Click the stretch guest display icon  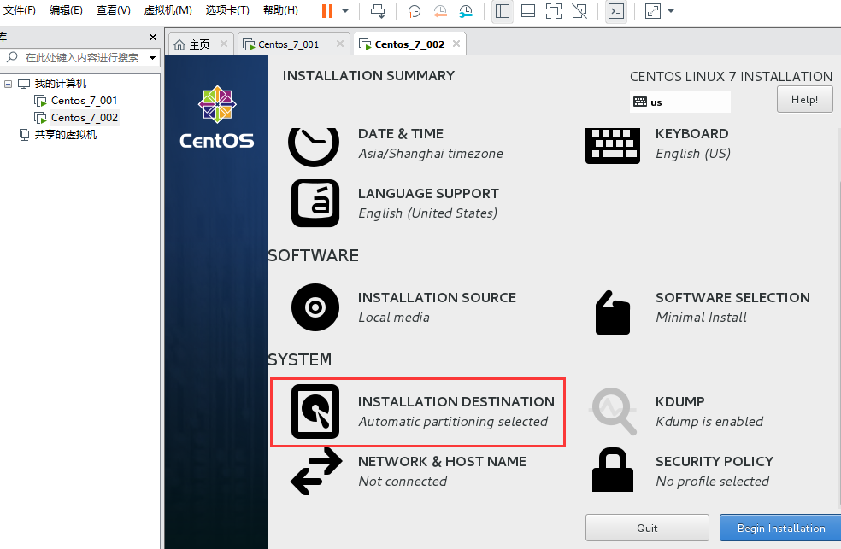pyautogui.click(x=653, y=11)
